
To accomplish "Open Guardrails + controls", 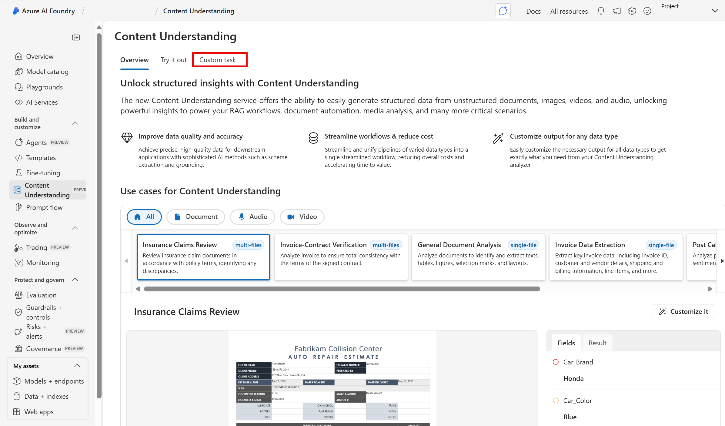I will (x=44, y=312).
